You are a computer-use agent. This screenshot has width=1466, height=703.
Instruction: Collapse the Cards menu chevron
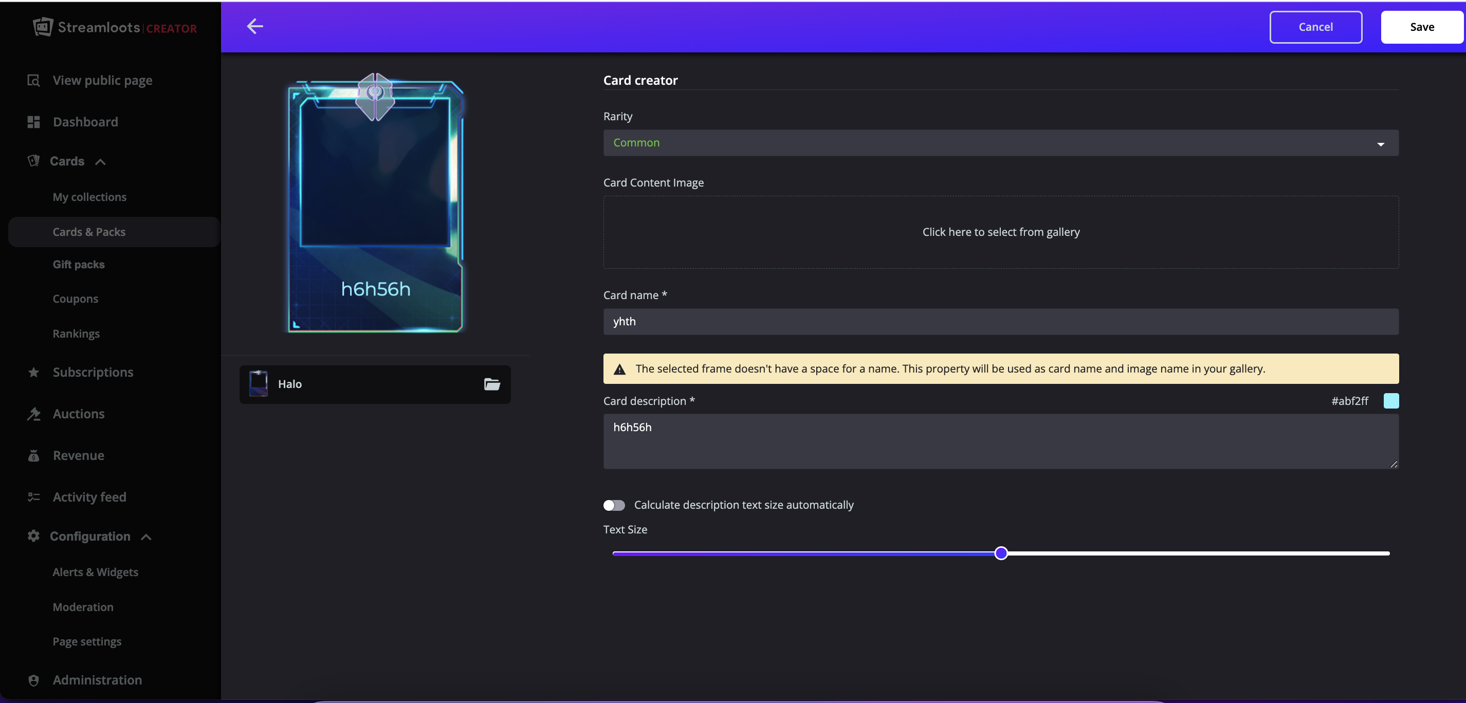(100, 161)
